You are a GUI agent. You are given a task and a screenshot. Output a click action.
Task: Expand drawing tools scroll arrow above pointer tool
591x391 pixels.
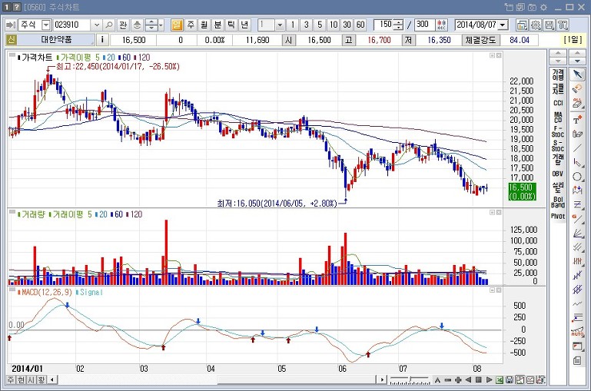pyautogui.click(x=577, y=53)
